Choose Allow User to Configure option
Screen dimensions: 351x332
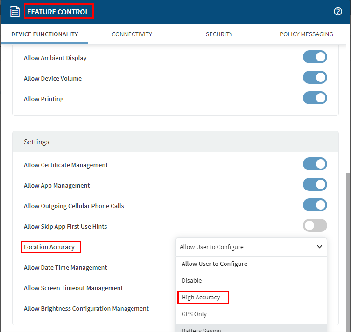tap(214, 264)
